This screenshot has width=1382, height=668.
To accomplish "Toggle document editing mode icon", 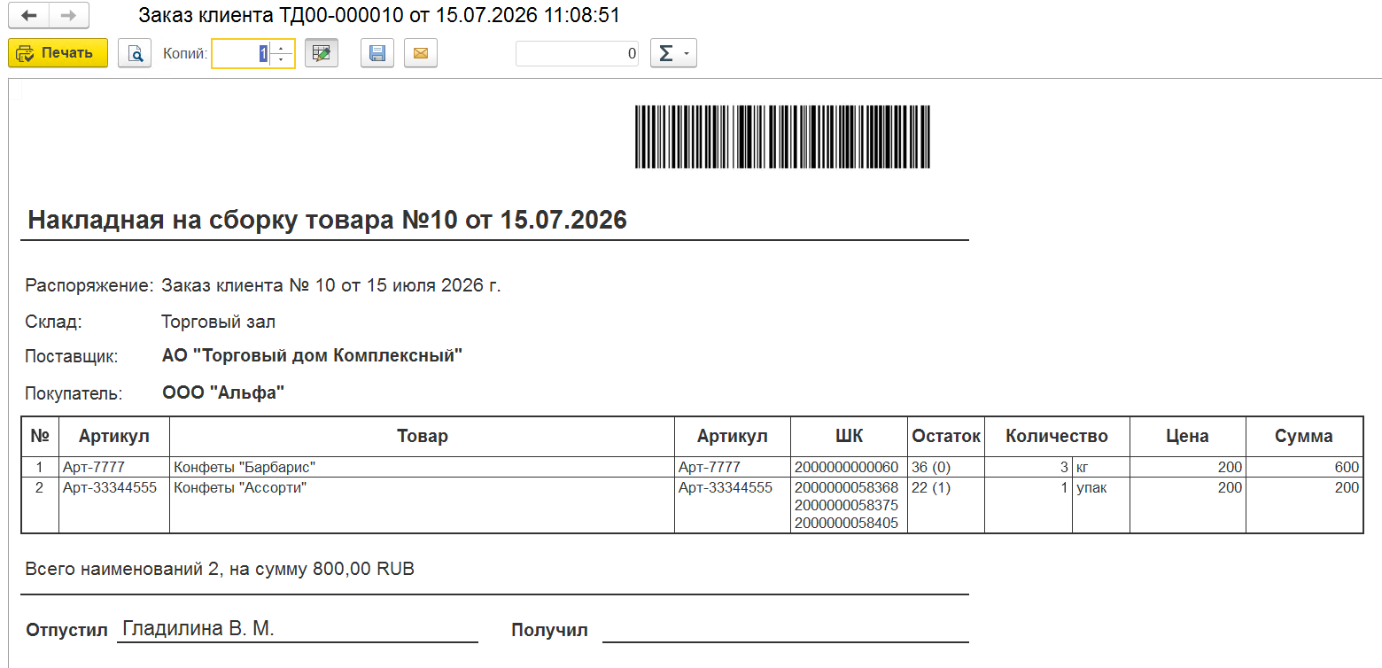I will tap(322, 53).
